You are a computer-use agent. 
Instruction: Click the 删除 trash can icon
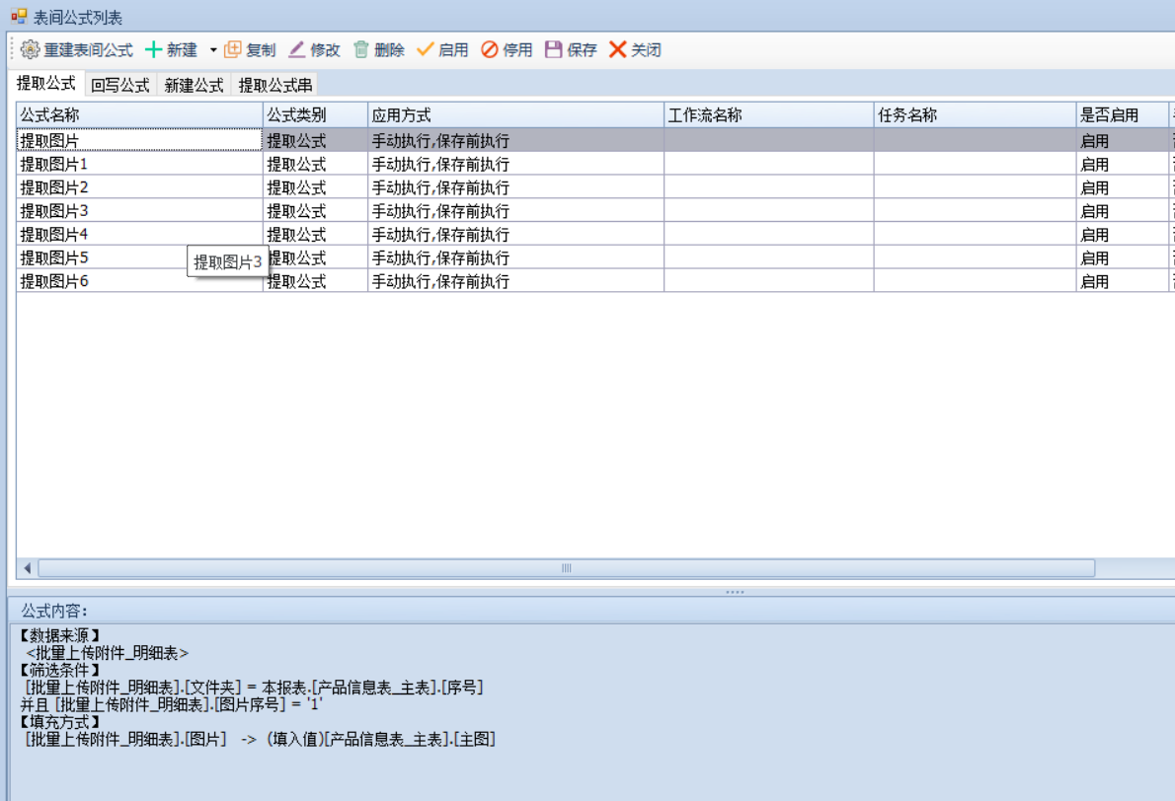(361, 49)
